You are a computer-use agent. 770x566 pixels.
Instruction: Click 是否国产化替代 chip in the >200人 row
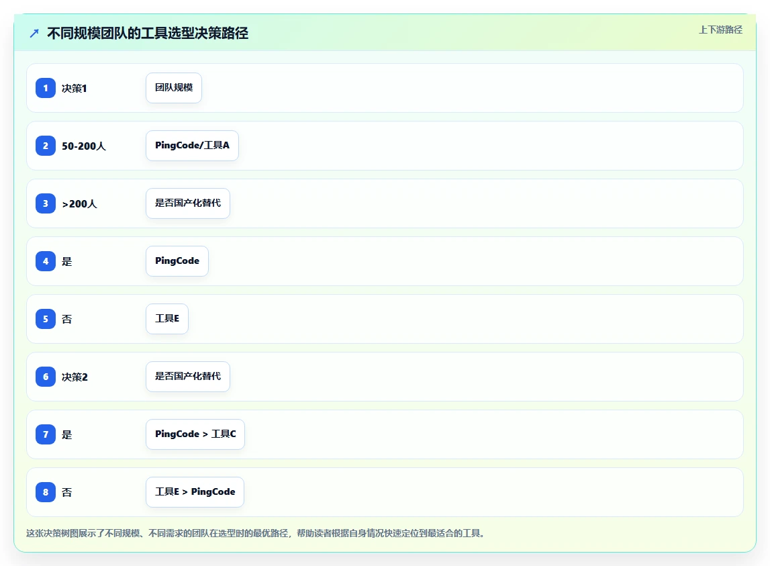(187, 203)
